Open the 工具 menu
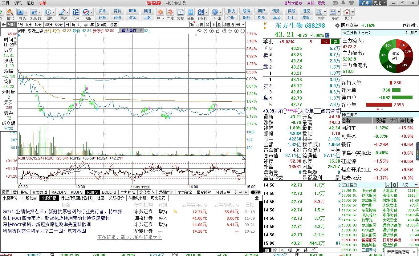The height and width of the screenshot is (256, 419). [6, 3]
